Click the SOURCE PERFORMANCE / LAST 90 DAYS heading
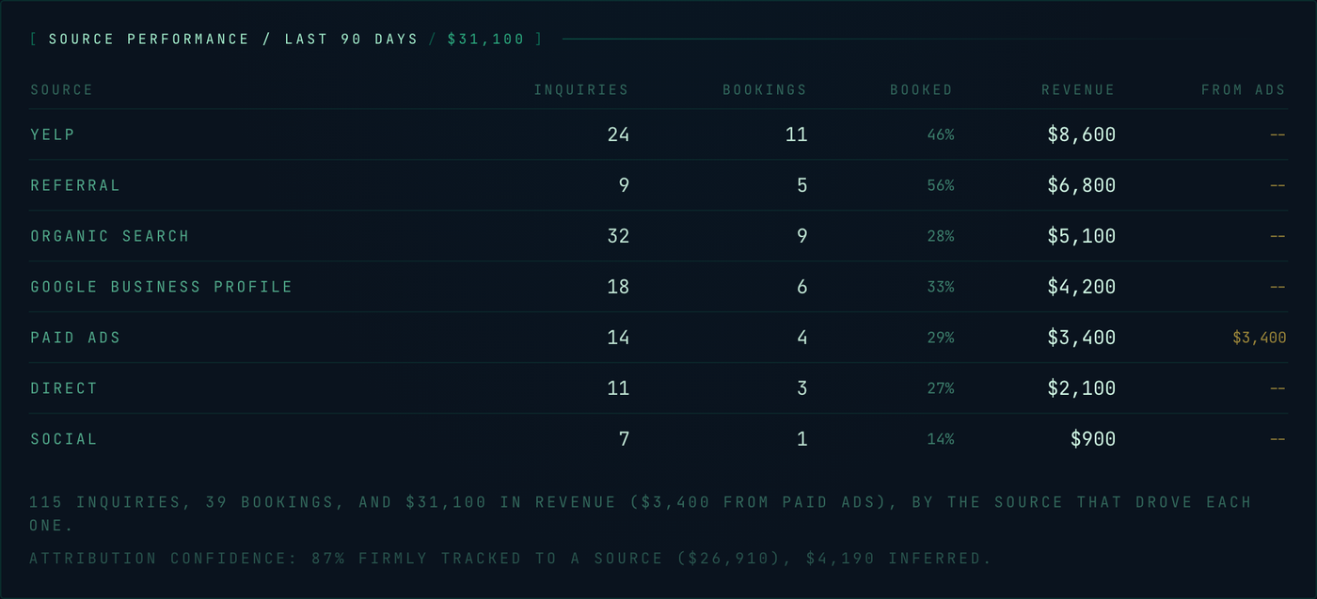The width and height of the screenshot is (1317, 599). [233, 39]
